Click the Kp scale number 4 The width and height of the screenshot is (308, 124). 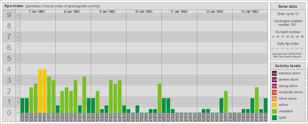click(9, 69)
